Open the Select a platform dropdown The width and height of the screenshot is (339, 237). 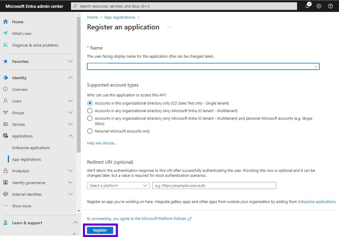[x=118, y=186]
